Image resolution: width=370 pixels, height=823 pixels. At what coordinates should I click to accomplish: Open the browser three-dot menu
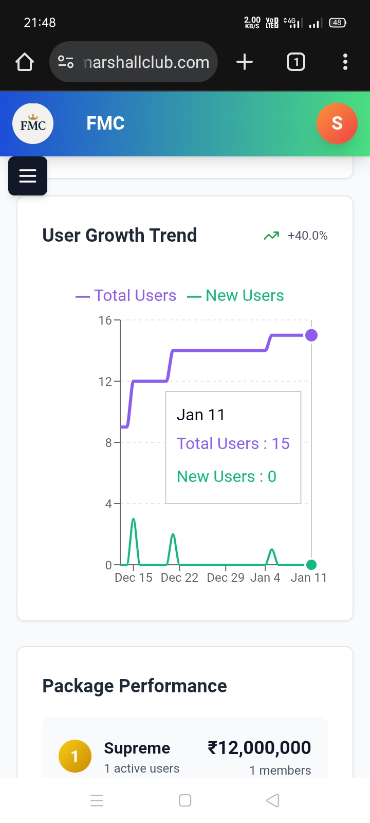345,62
